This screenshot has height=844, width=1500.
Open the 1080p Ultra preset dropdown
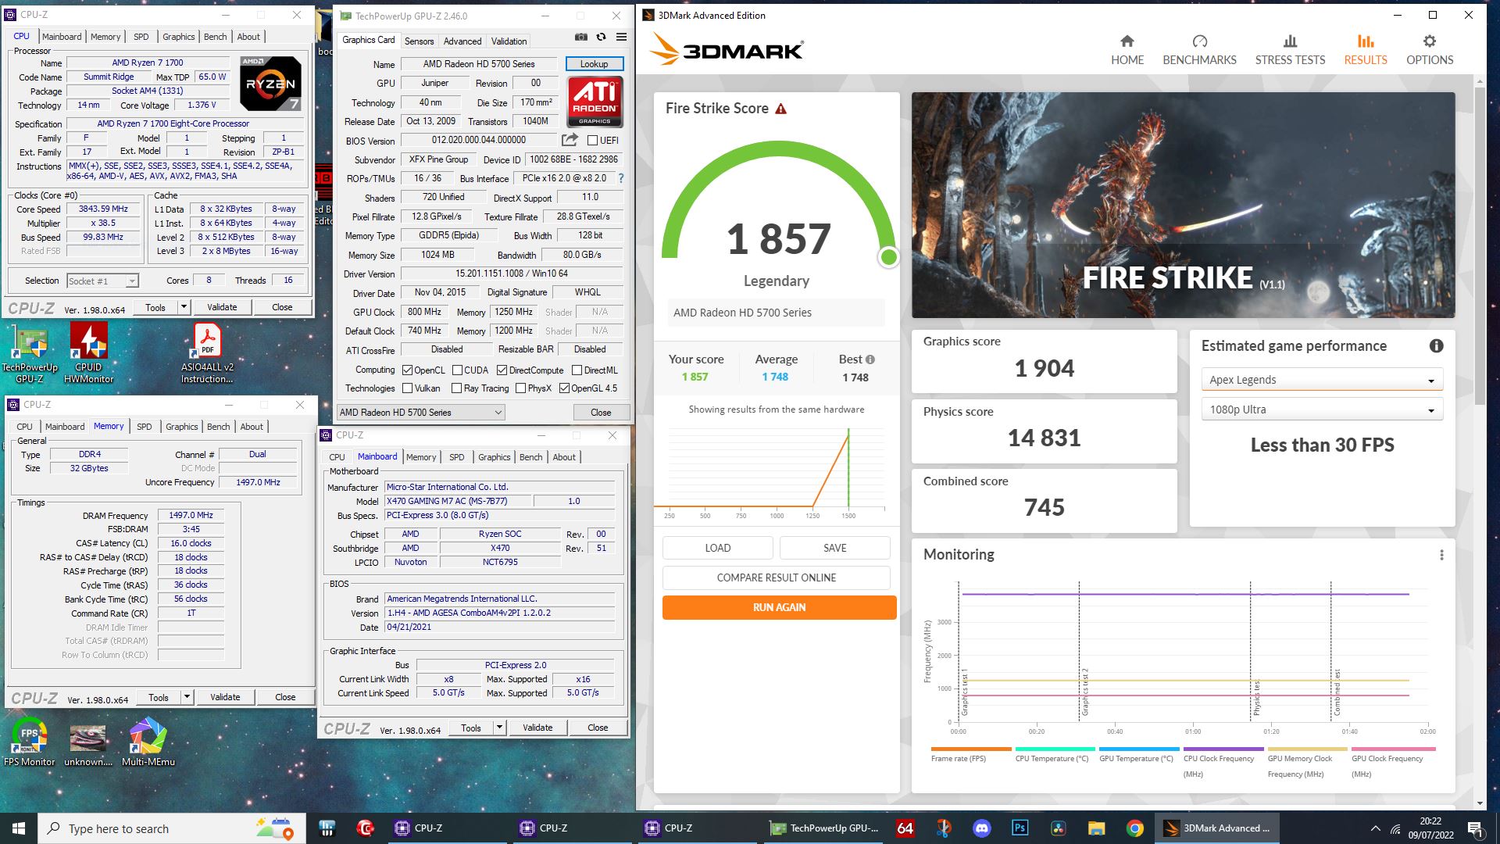point(1322,409)
